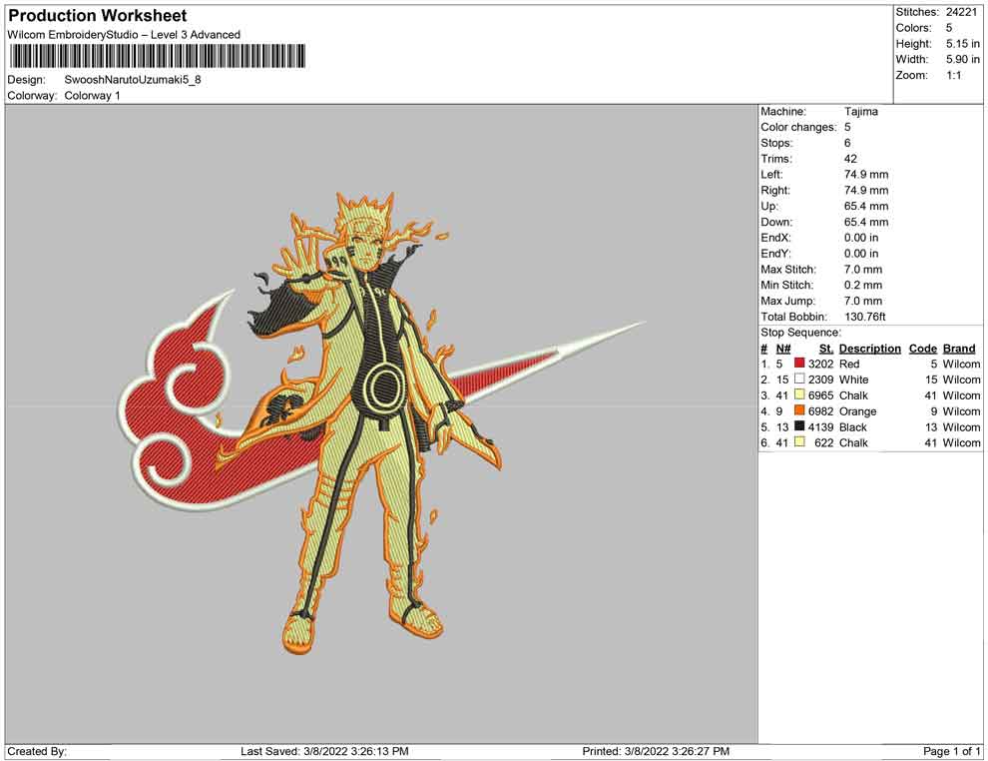Image resolution: width=988 pixels, height=761 pixels.
Task: Click the Stitches value '24221'
Action: pyautogui.click(x=961, y=12)
